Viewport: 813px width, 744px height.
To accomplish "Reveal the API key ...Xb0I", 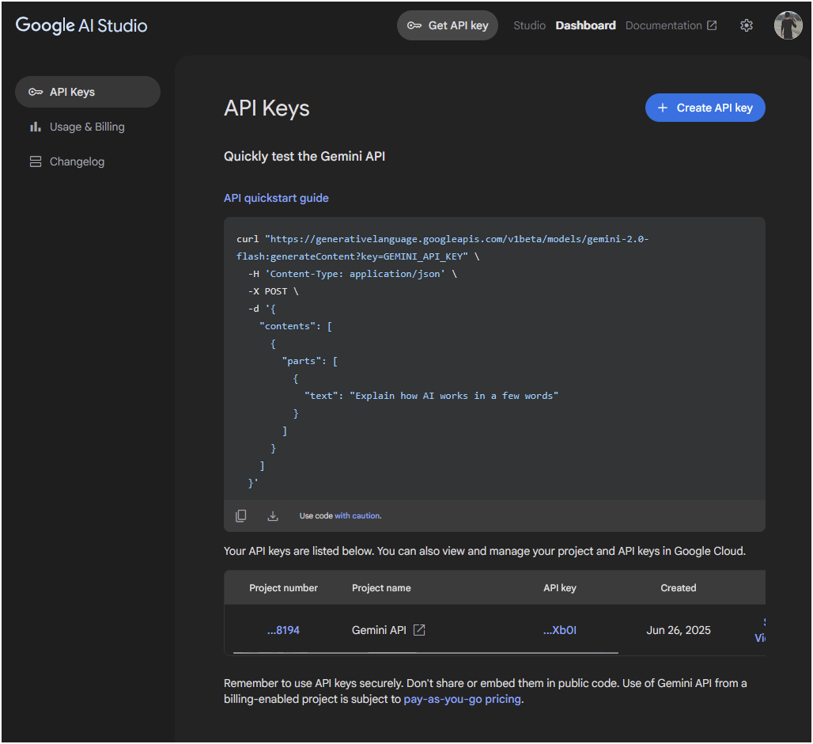I will (559, 630).
